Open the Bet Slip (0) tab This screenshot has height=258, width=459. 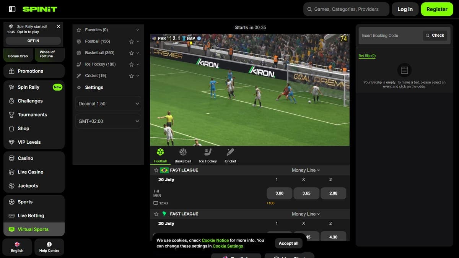(367, 56)
